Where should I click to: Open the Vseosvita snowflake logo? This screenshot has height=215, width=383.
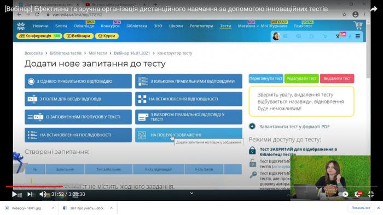point(21,26)
